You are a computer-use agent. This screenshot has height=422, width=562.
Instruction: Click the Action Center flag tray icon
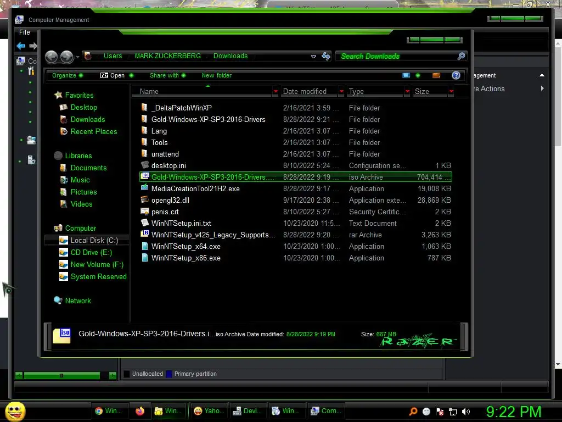coord(440,412)
